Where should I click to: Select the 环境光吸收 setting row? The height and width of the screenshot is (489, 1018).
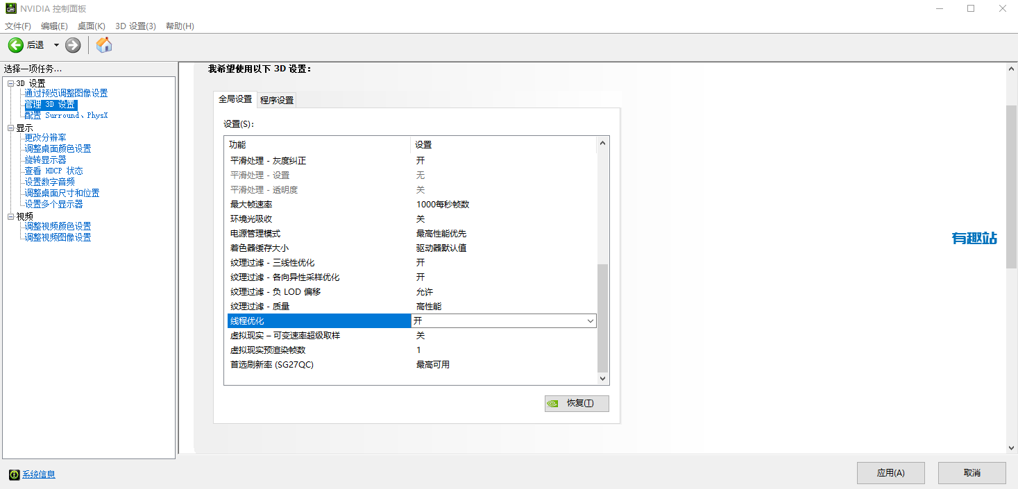click(x=412, y=218)
